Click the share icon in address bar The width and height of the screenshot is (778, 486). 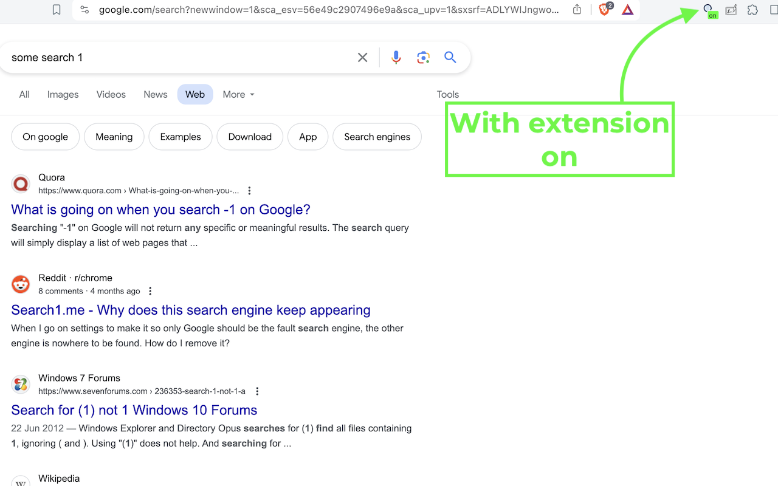577,10
